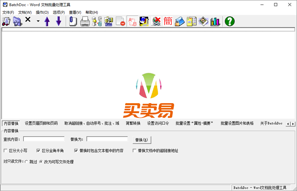The width and height of the screenshot is (297, 191).
Task: Click the picture and table settings icon
Action: coord(204,21)
